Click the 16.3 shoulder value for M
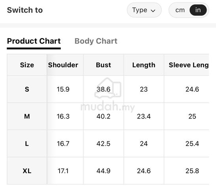 63,117
